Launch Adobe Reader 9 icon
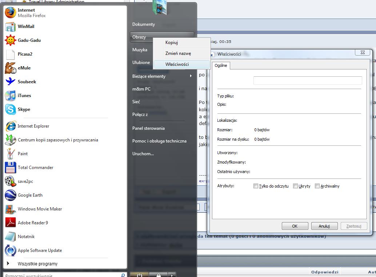 (x=10, y=223)
